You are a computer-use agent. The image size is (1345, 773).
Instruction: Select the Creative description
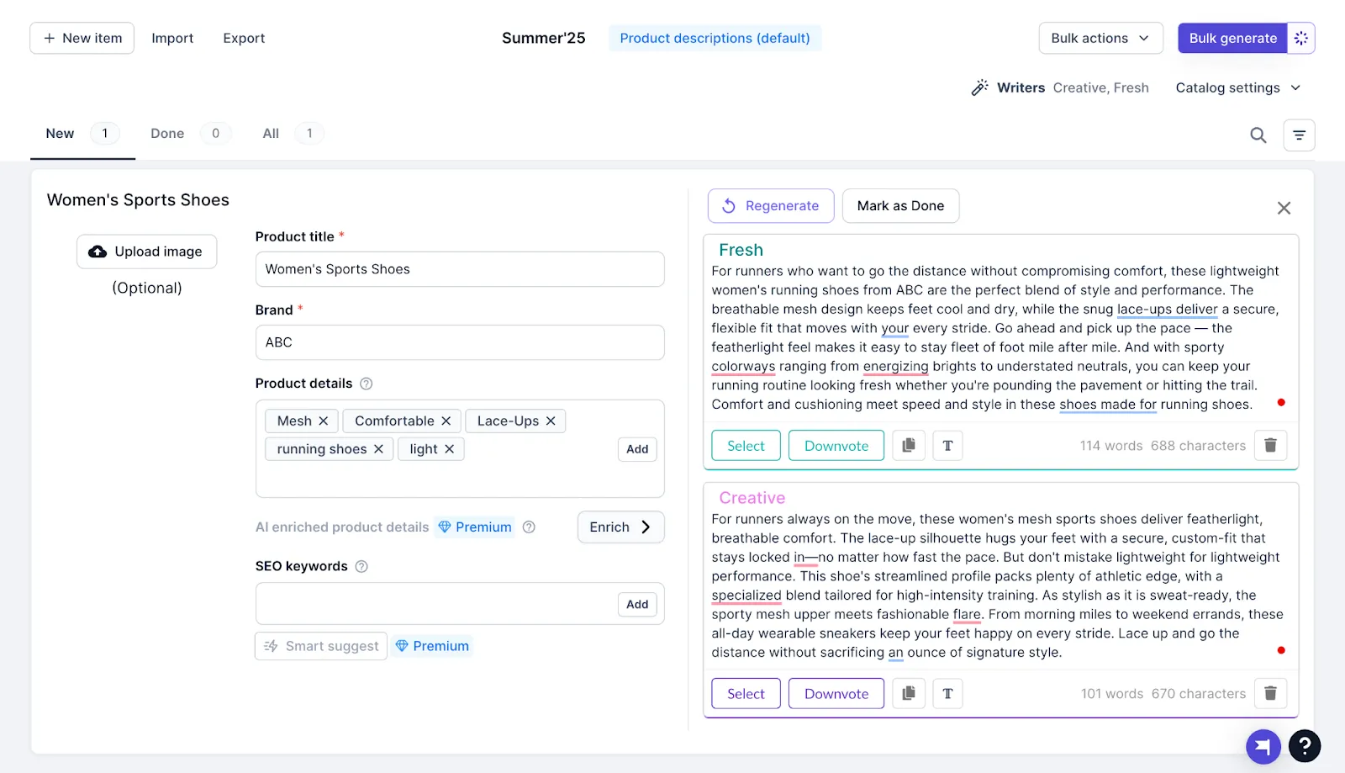(x=746, y=694)
